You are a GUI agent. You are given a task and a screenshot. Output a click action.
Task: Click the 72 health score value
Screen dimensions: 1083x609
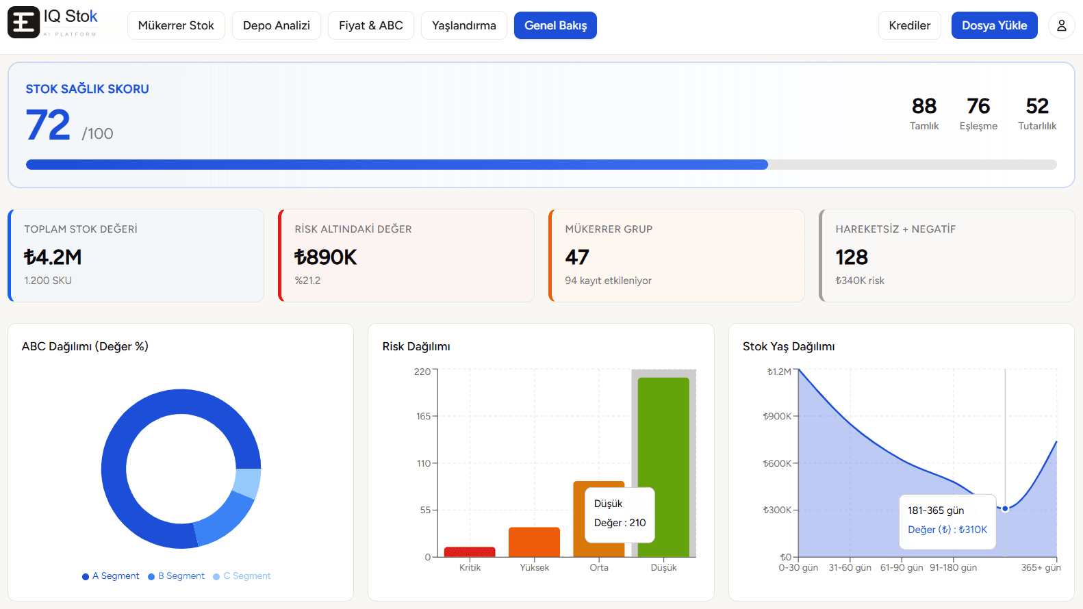tap(48, 125)
